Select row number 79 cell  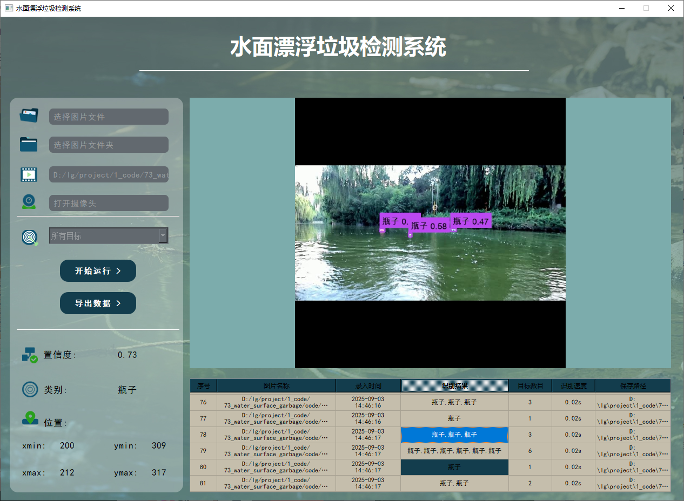coord(203,451)
